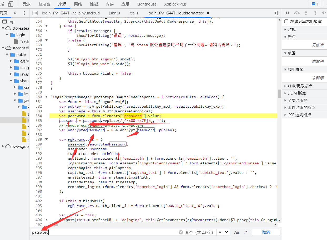The height and width of the screenshot is (240, 327).
Task: Open the three-dot navigator options menu
Action: [x=24, y=13]
